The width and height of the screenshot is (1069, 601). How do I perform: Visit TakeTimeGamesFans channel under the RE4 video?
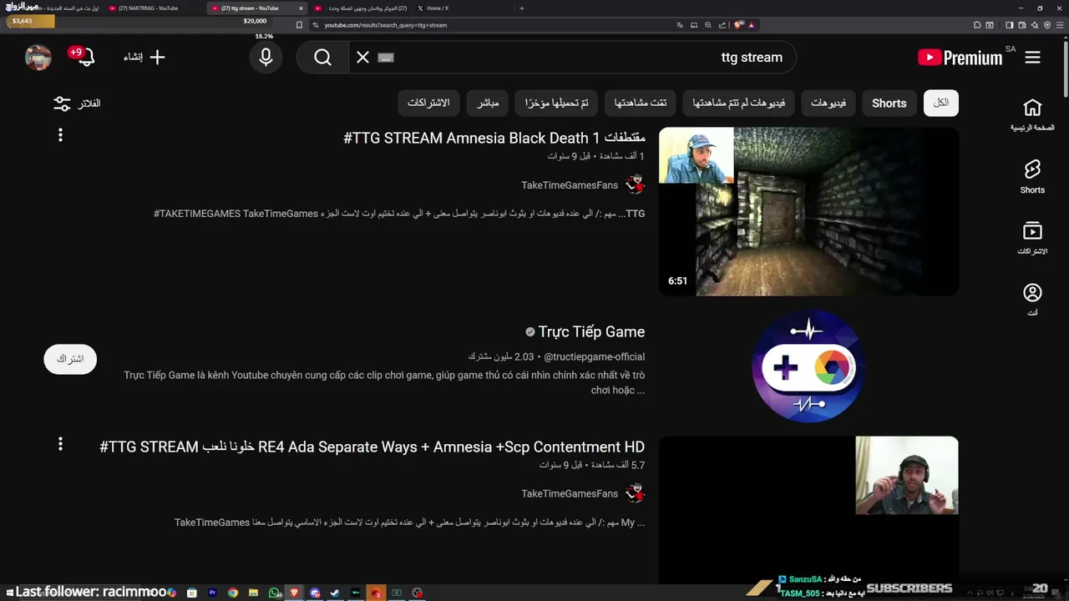(570, 494)
